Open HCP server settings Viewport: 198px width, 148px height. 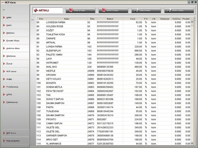tap(11, 71)
